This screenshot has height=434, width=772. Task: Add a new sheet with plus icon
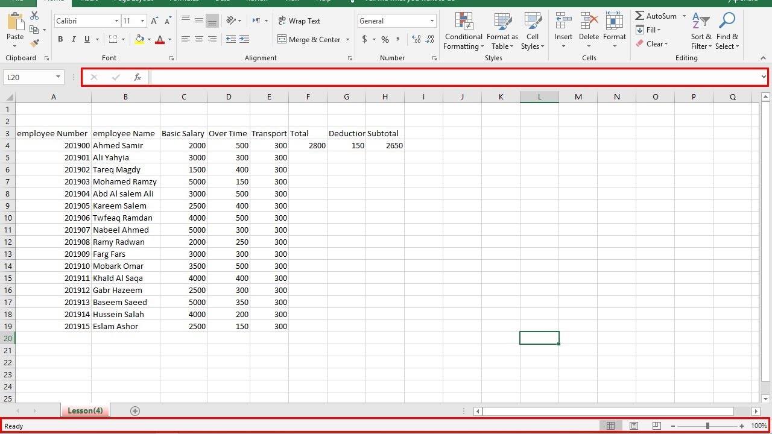[x=135, y=410]
